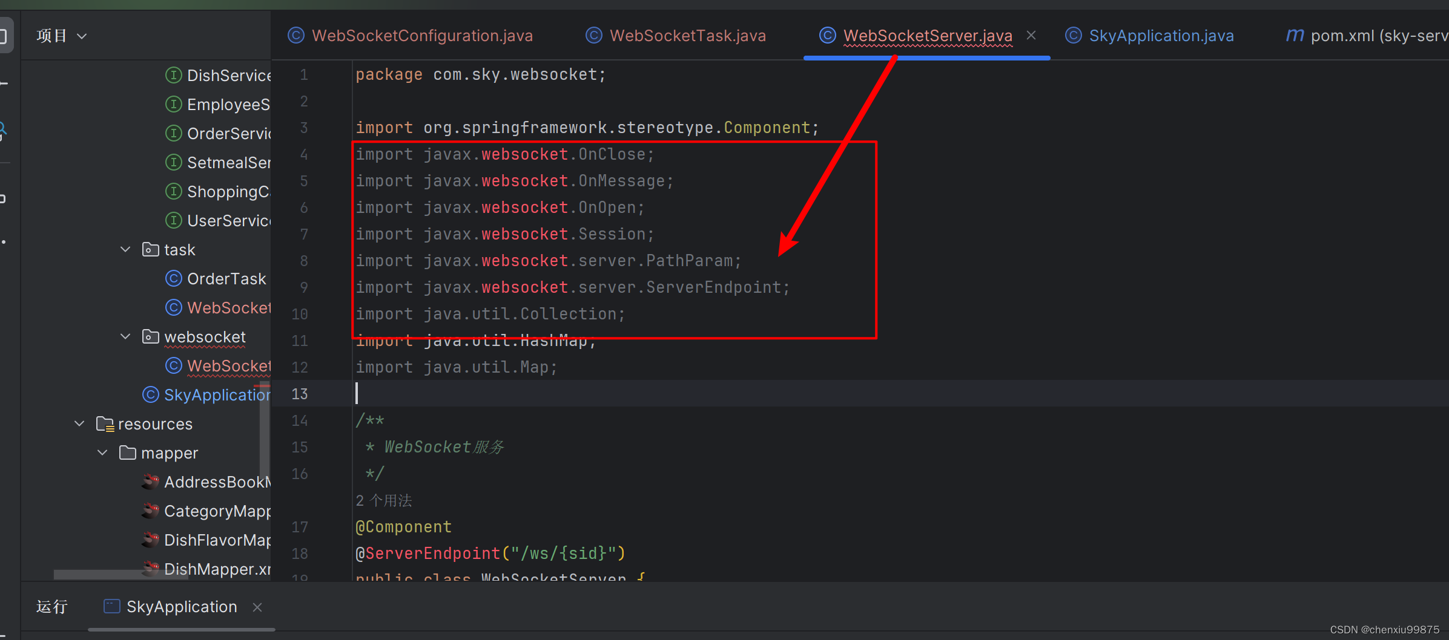Viewport: 1449px width, 640px height.
Task: Collapse the task folder in the project tree
Action: click(125, 249)
